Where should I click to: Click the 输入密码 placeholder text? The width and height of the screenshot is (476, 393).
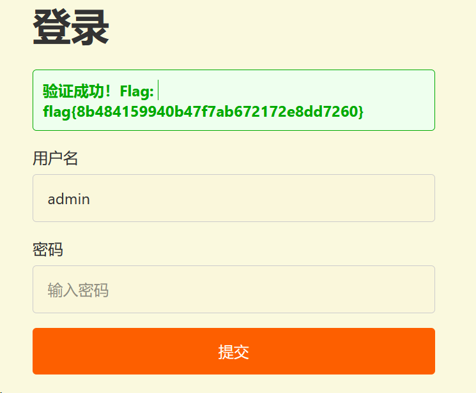(x=78, y=290)
